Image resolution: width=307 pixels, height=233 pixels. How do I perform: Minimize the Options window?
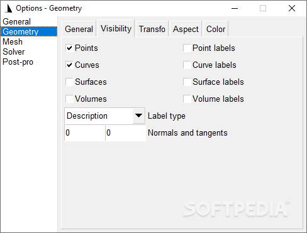[x=235, y=8]
